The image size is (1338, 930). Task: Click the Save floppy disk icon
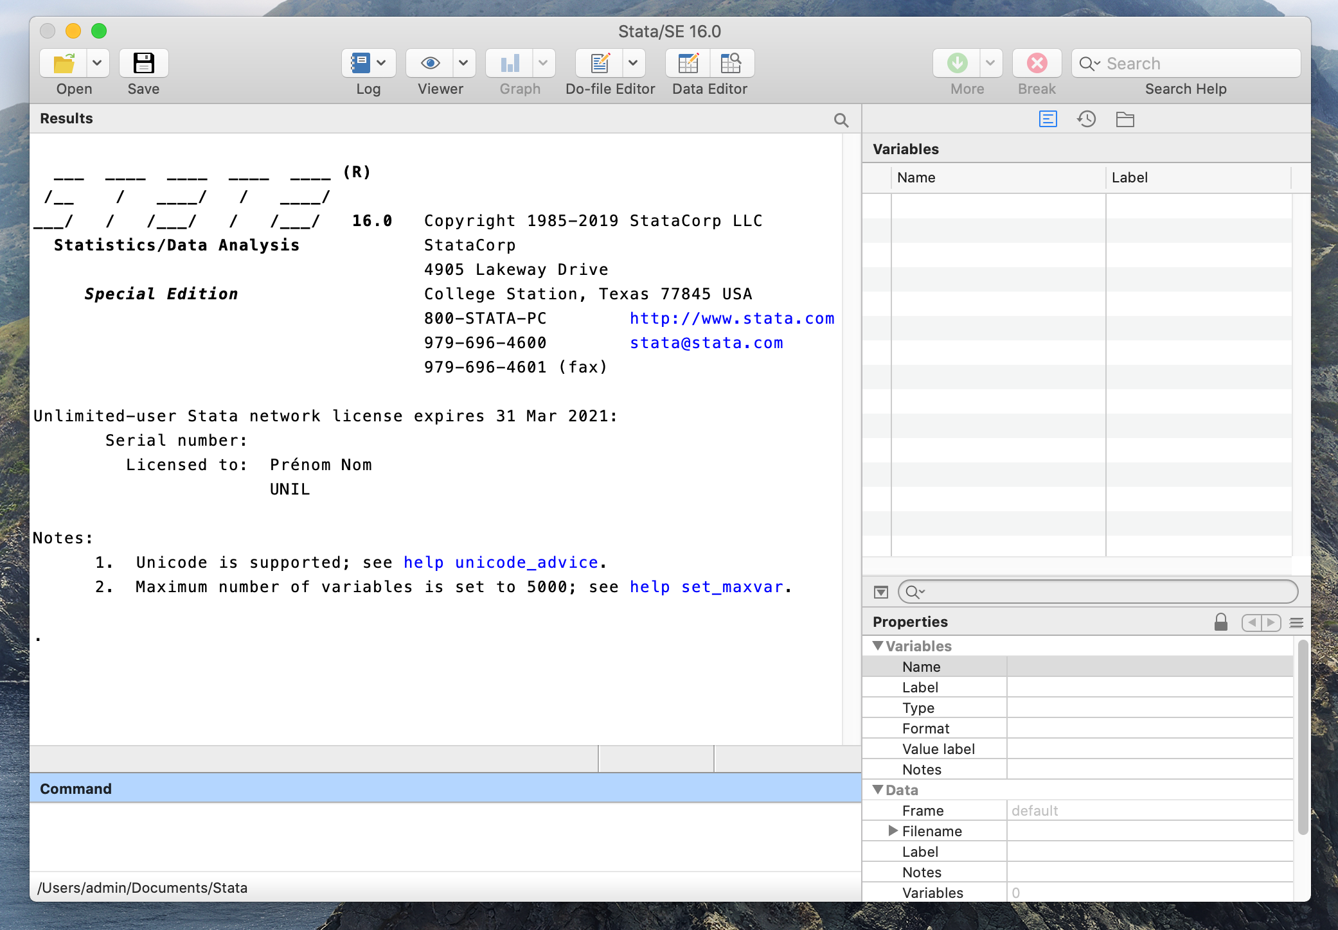pos(143,63)
